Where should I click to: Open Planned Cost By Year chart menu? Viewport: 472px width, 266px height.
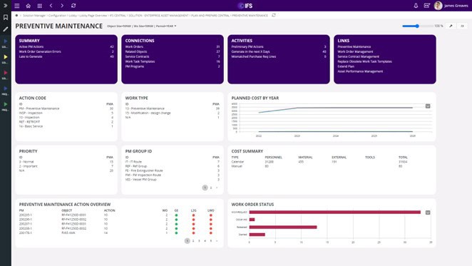pos(428,106)
